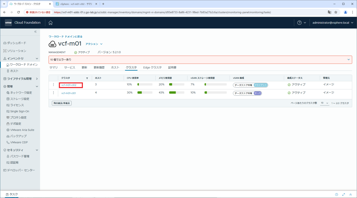
Task: Expand the 10 個でエラーあり error banner
Action: [349, 60]
